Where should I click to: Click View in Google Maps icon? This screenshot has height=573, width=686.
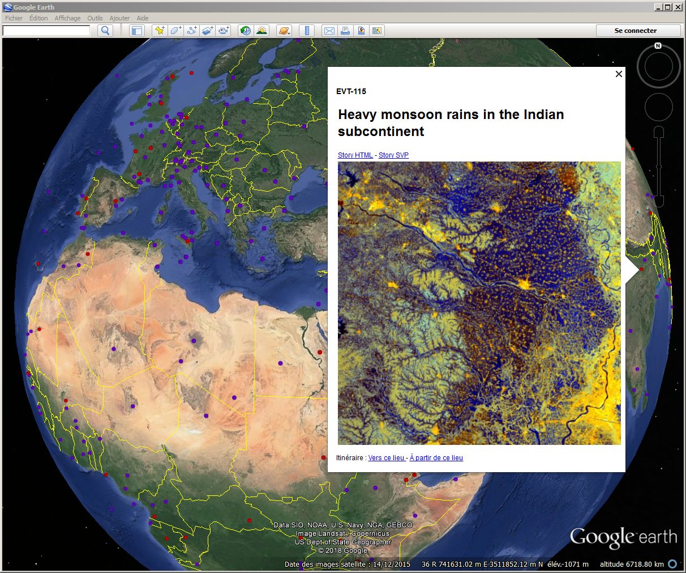coord(376,31)
